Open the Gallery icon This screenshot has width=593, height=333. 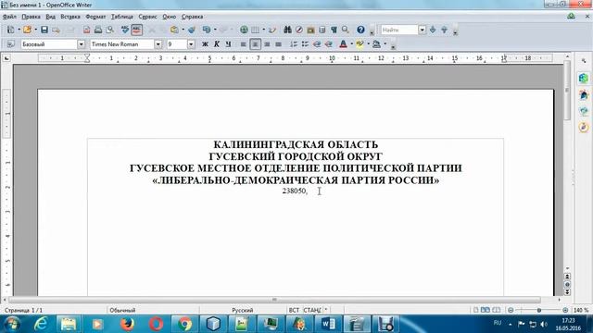point(311,30)
